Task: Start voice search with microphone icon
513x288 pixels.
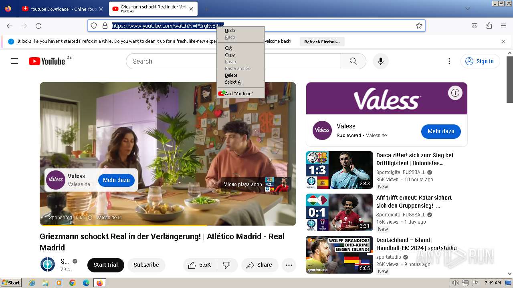Action: click(381, 61)
